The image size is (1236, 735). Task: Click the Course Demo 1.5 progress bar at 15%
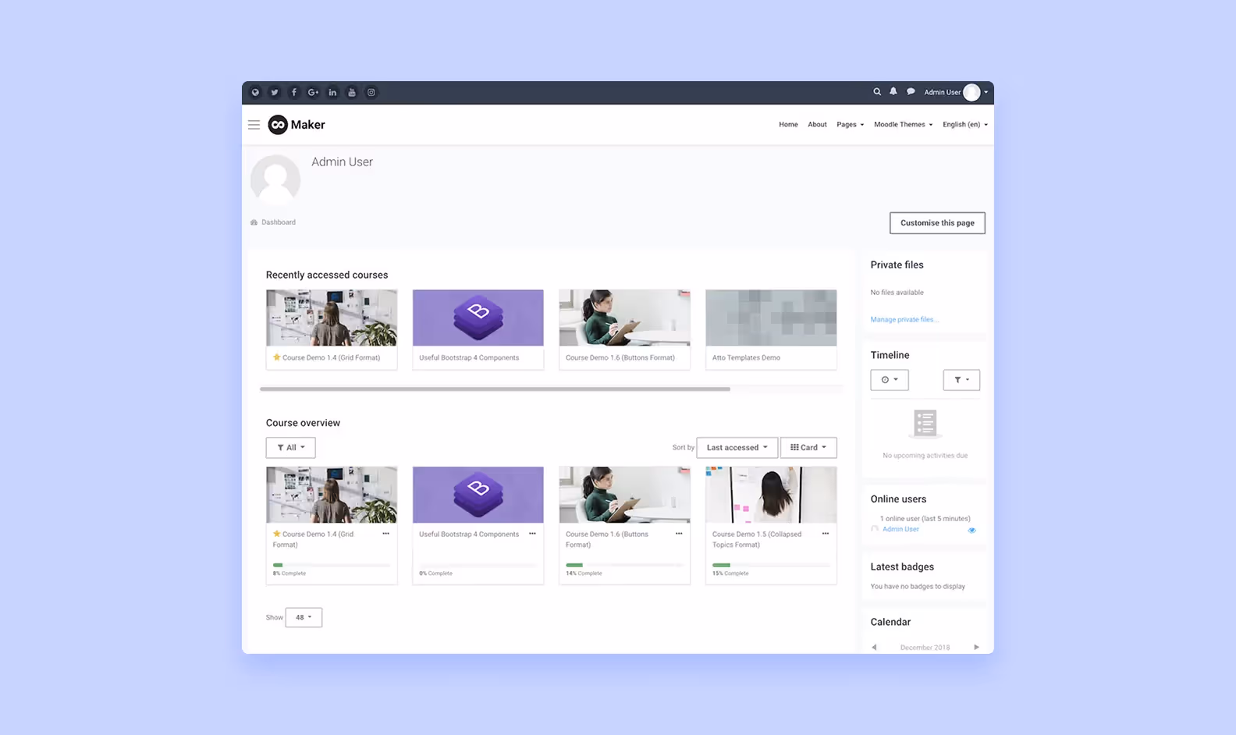click(771, 565)
